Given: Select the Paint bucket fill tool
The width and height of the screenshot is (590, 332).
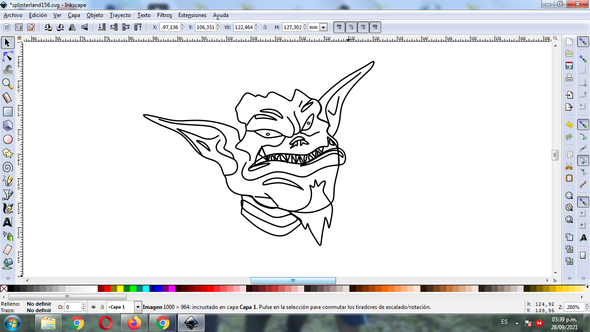Looking at the screenshot, I should (x=7, y=264).
